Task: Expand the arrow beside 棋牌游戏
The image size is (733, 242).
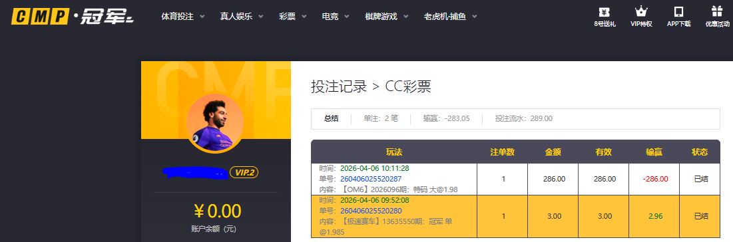Action: tap(405, 17)
